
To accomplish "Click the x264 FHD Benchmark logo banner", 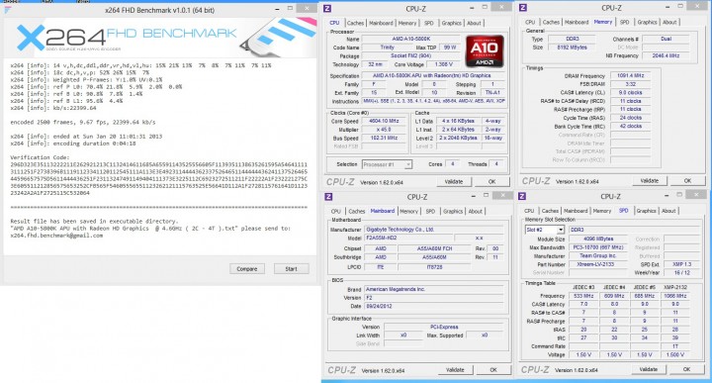I will point(160,37).
